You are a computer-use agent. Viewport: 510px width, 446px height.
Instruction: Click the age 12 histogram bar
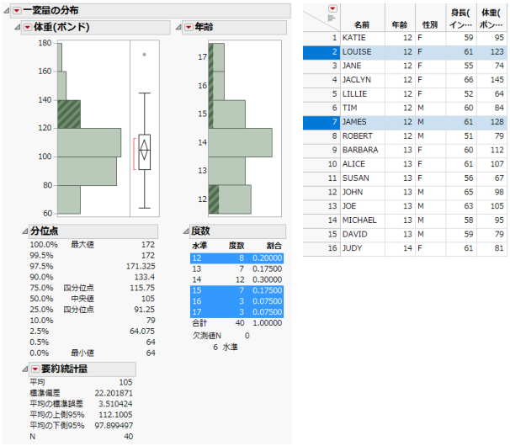tap(230, 199)
